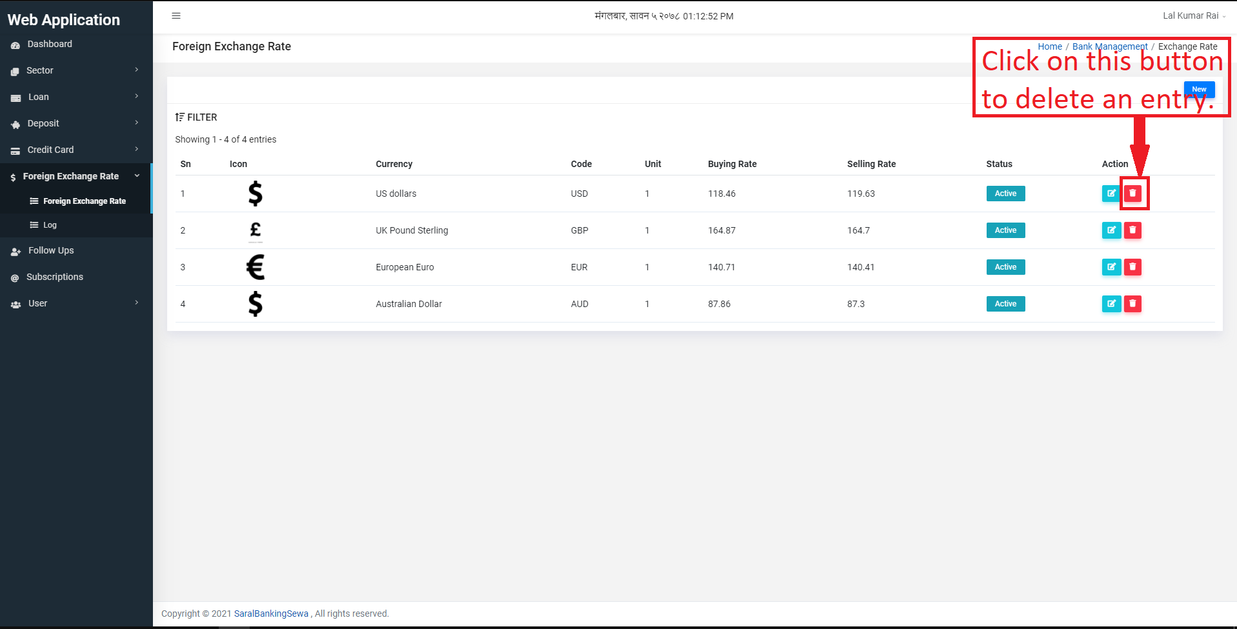Click the hamburger menu icon in header
This screenshot has height=629, width=1237.
(176, 16)
